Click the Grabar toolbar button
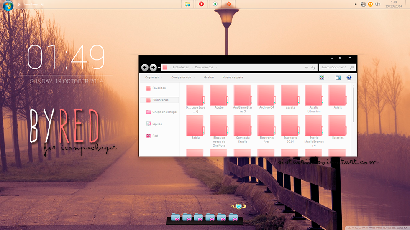The height and width of the screenshot is (230, 410). coord(209,78)
